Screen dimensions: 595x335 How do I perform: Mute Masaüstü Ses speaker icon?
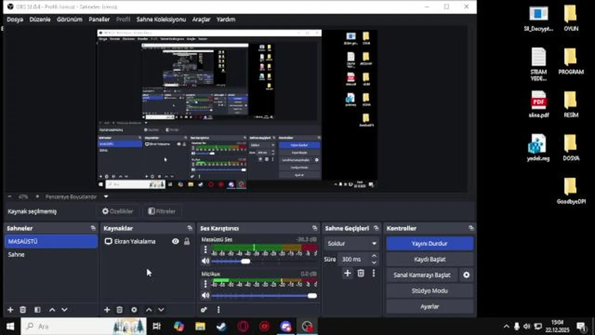[x=205, y=261]
